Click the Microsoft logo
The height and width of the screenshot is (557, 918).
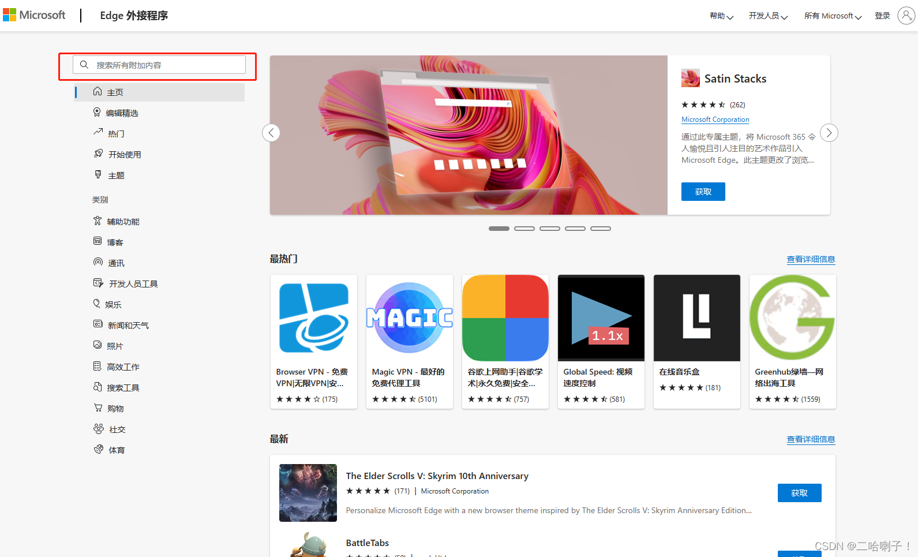34,15
